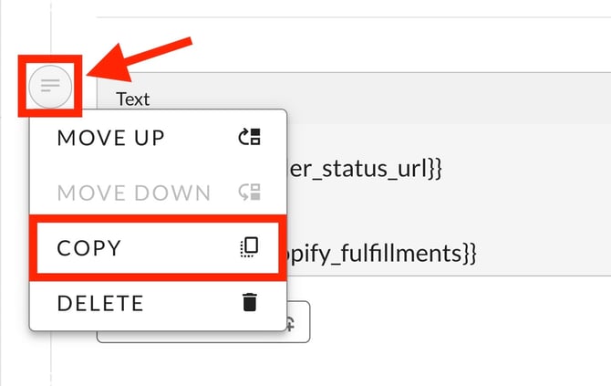
Task: Place cursor after the fulfillments closing braces
Action: (x=477, y=255)
